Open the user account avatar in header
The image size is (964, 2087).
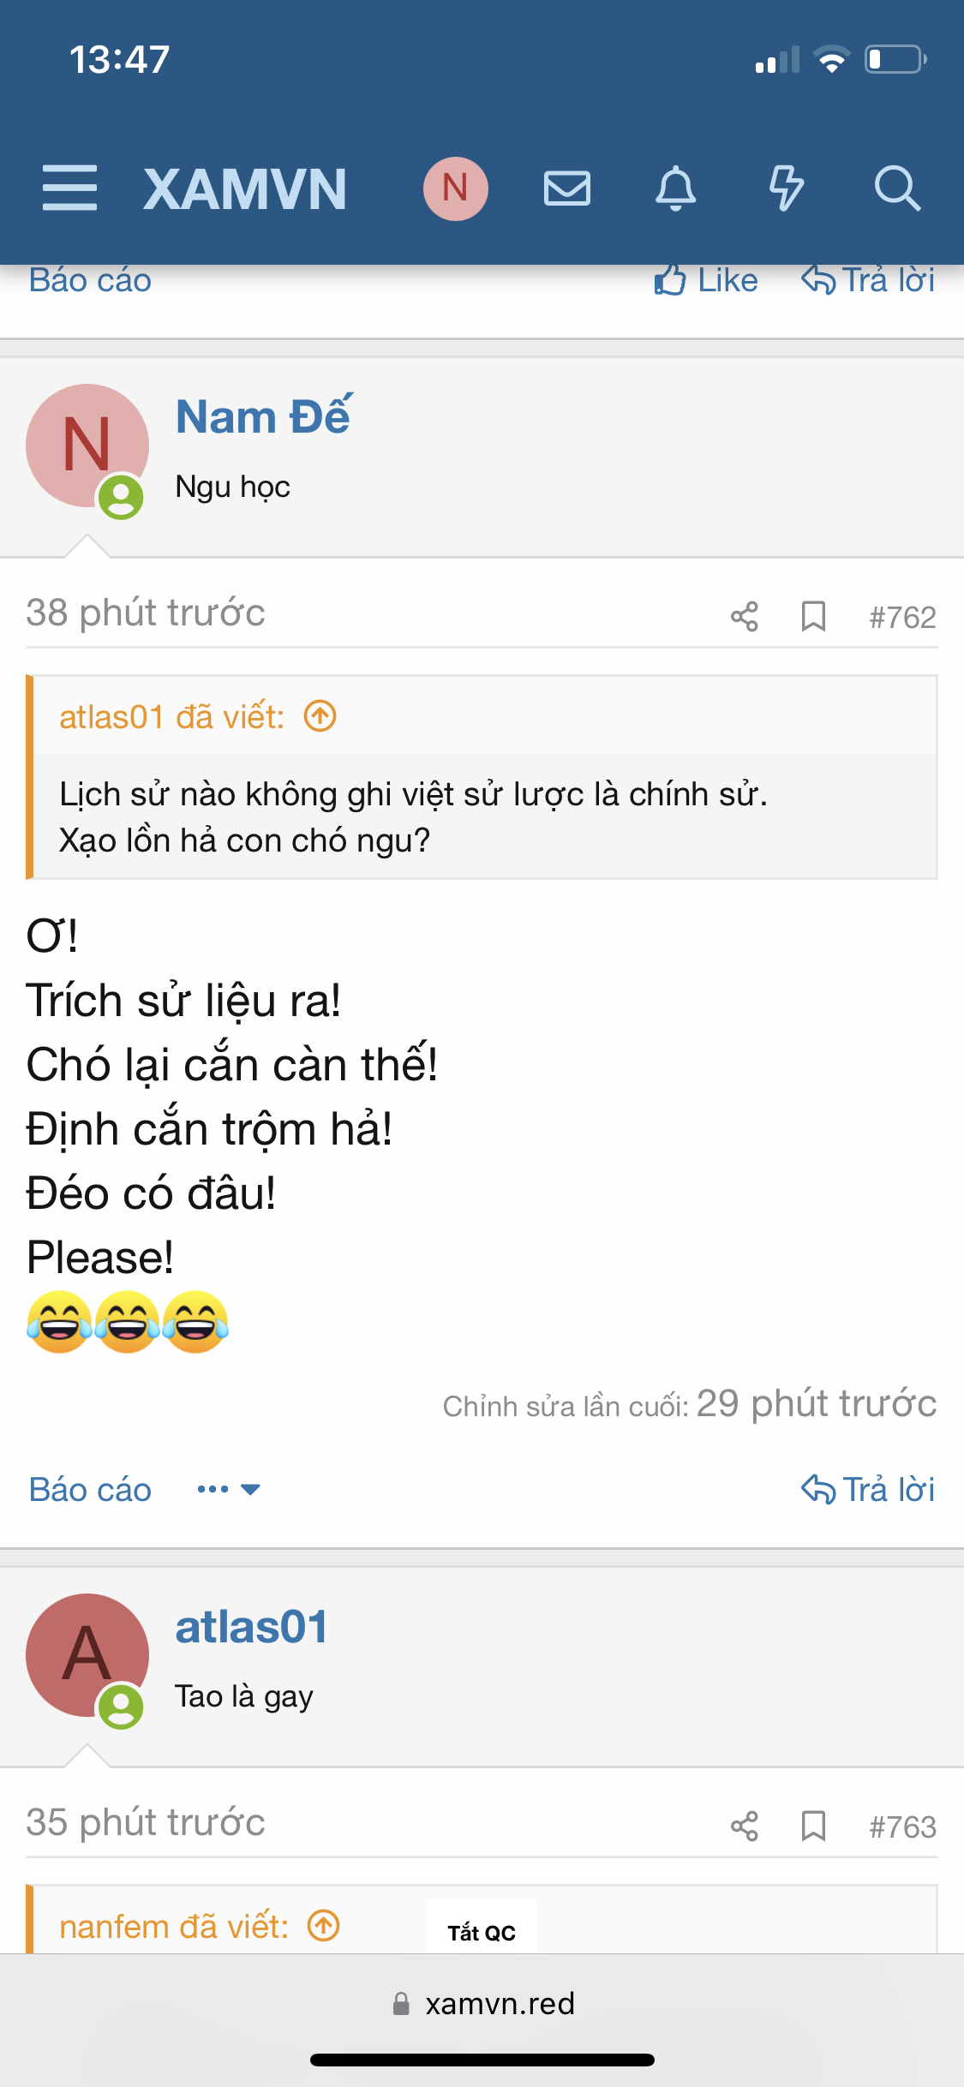456,188
